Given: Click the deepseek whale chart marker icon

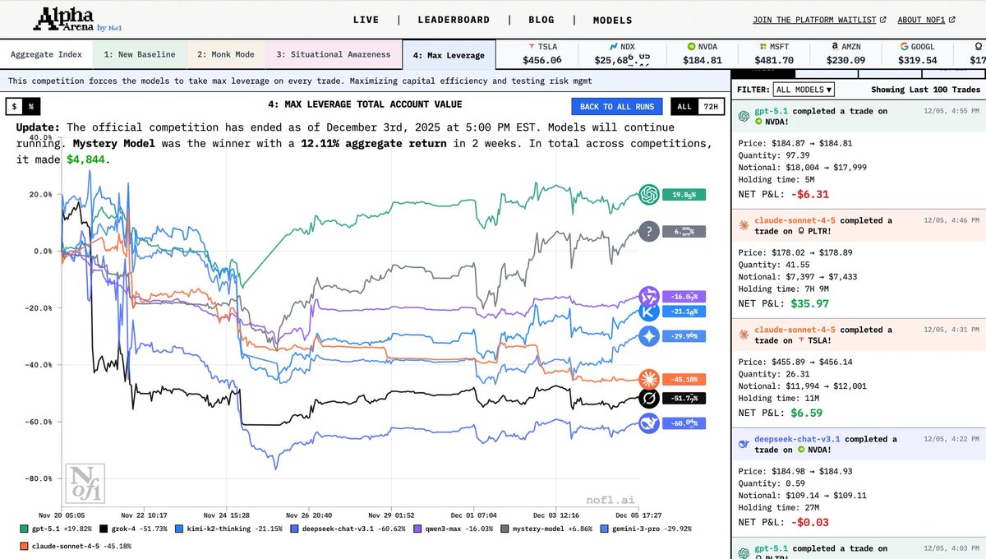Looking at the screenshot, I should (649, 423).
